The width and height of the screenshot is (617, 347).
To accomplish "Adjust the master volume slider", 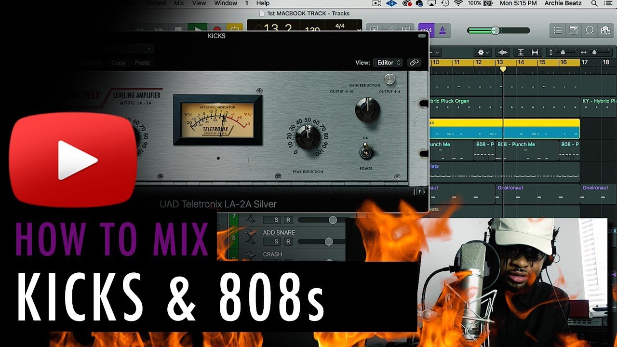I will point(498,30).
